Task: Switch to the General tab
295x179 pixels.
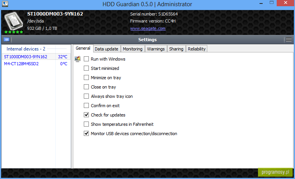Action: (x=83, y=49)
